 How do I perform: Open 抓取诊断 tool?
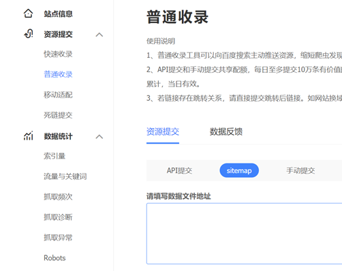pos(58,217)
